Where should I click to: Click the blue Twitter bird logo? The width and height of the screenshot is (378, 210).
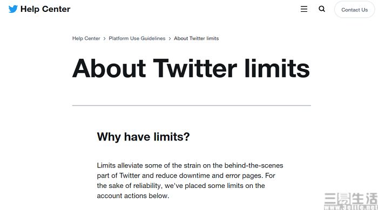[x=13, y=9]
